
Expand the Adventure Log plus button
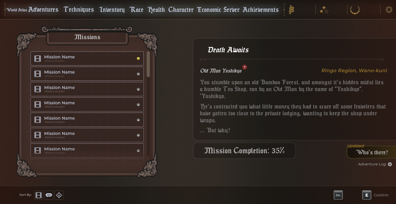390,164
